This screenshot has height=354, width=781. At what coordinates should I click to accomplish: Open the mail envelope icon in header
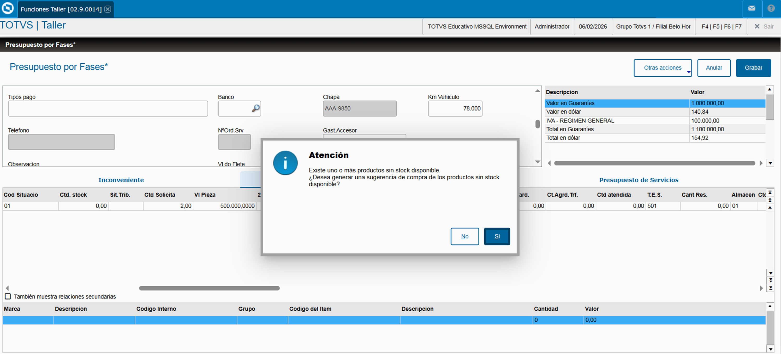pyautogui.click(x=752, y=9)
